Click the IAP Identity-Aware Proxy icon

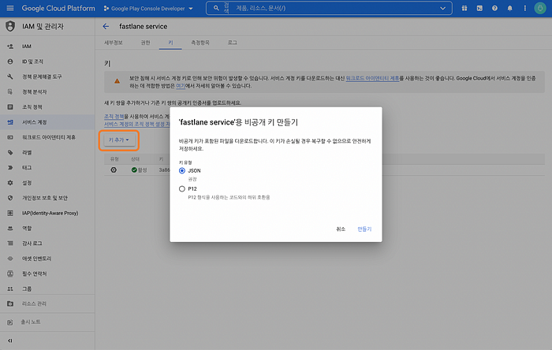pyautogui.click(x=10, y=213)
